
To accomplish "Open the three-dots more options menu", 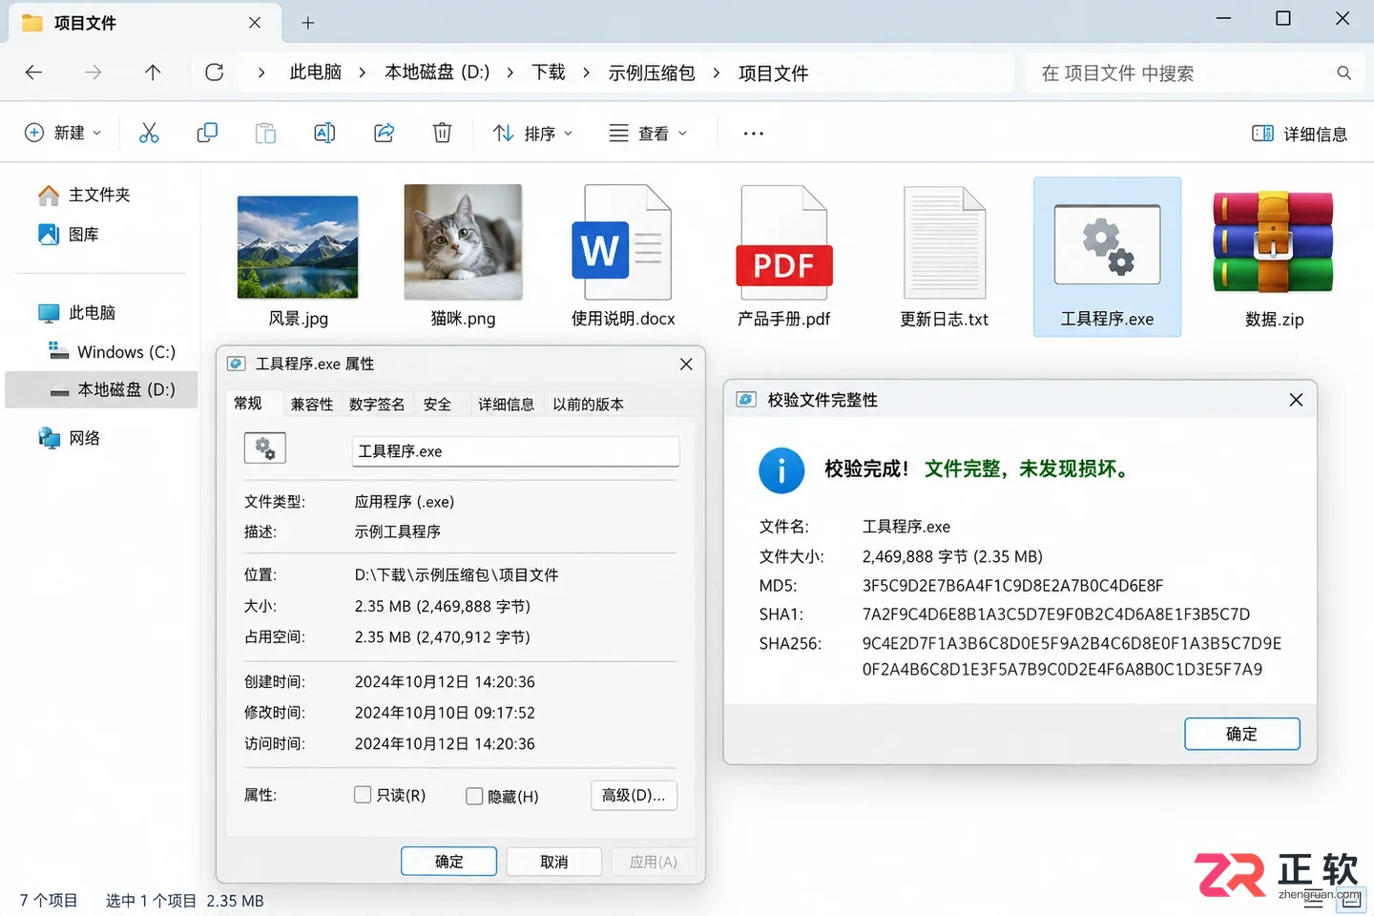I will point(754,134).
